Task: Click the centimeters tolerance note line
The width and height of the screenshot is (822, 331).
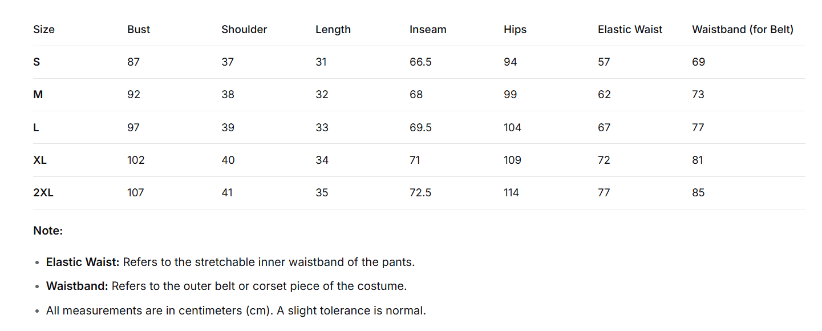Action: [236, 311]
